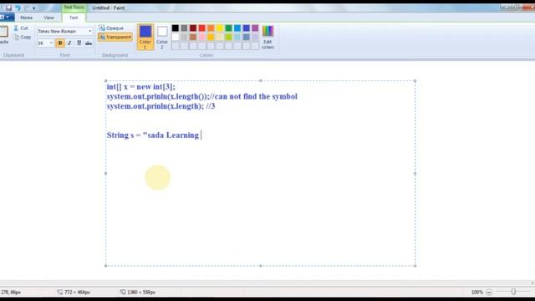Pick the turquoise blue color swatch
The image size is (535, 301).
[x=237, y=28]
